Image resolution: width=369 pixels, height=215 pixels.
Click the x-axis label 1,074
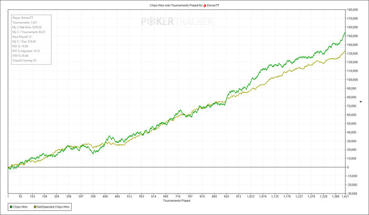coord(263,197)
